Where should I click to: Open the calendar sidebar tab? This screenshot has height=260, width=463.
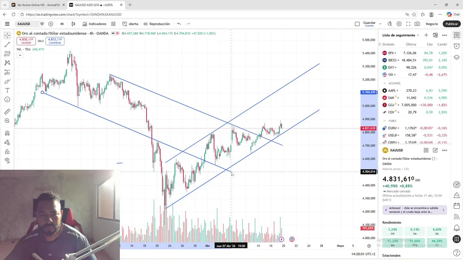point(456,206)
